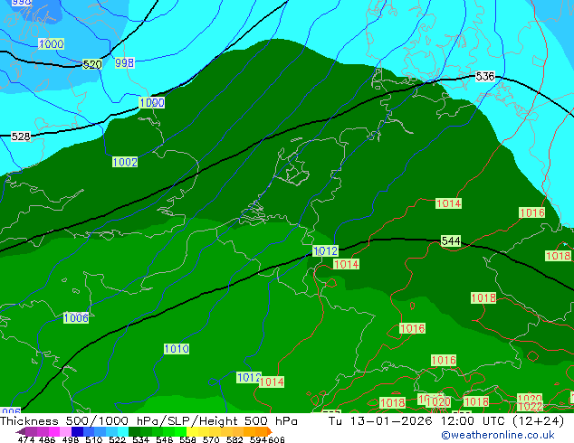Viewport: 574px width, 443px height.
Task: Click the 510 legend scale value
Action: [x=94, y=439]
